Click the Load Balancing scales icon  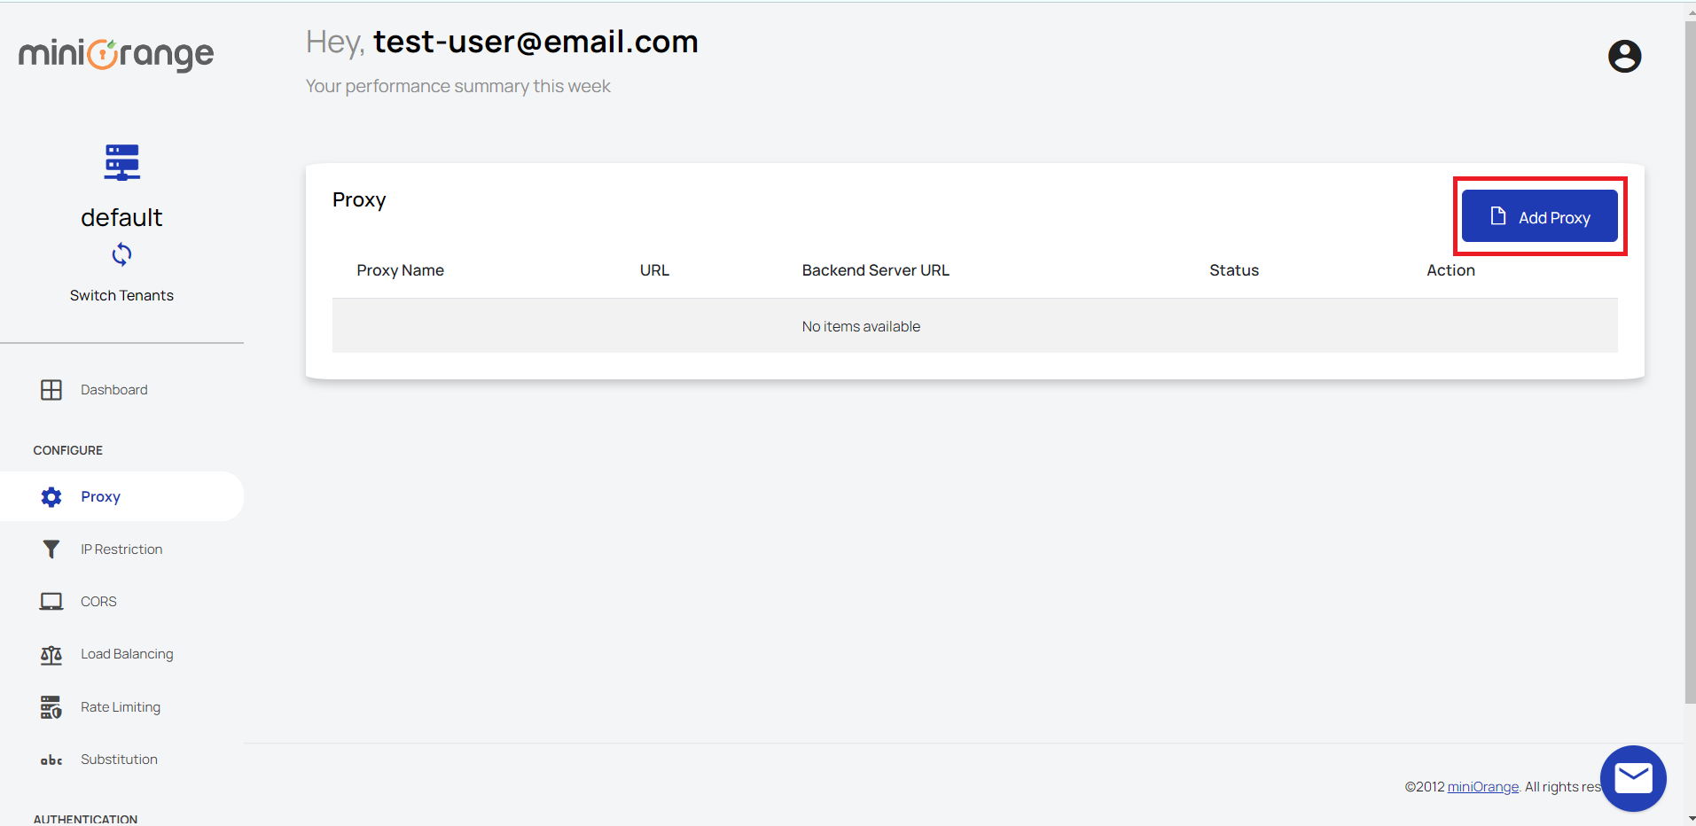51,655
